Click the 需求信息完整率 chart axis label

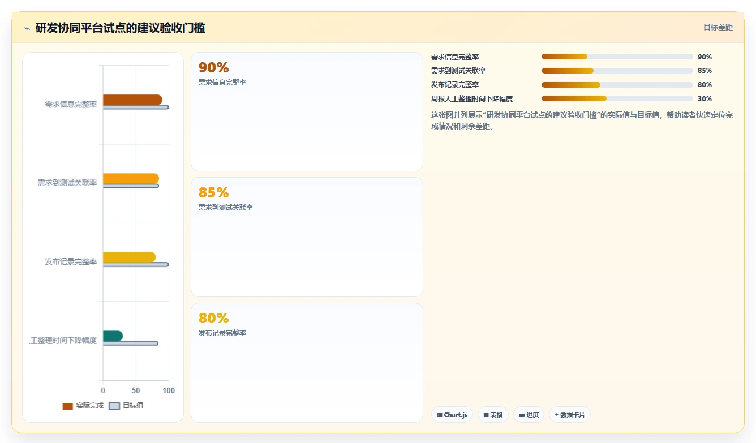(71, 105)
